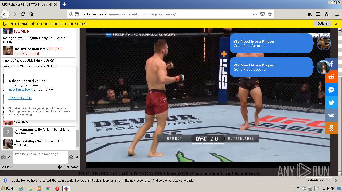The height and width of the screenshot is (192, 342).
Task: Select the UFC Fight Night Live tab
Action: point(30,5)
